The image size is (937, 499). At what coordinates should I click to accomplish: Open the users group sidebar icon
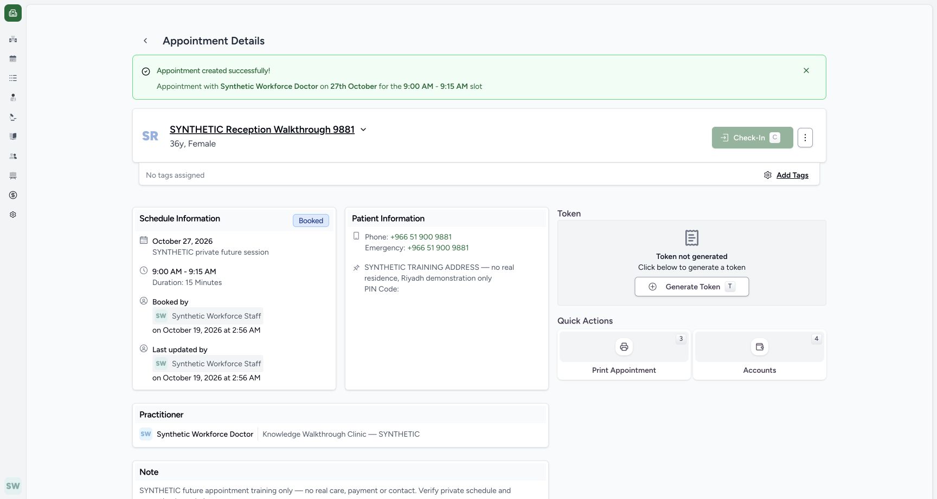pyautogui.click(x=13, y=156)
